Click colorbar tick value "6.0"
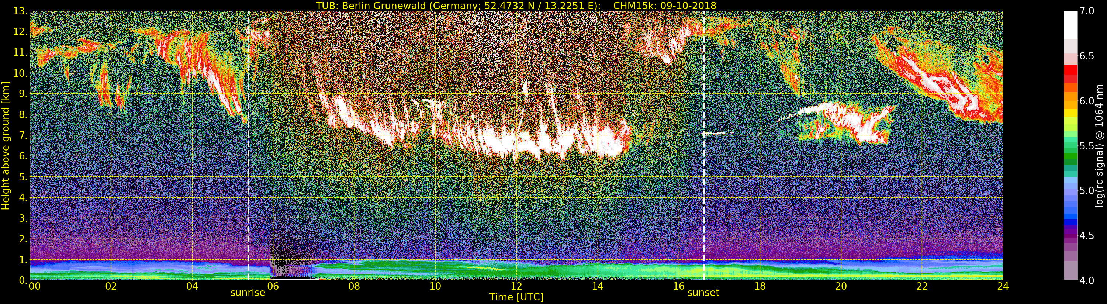This screenshot has width=1107, height=304. (x=1087, y=101)
